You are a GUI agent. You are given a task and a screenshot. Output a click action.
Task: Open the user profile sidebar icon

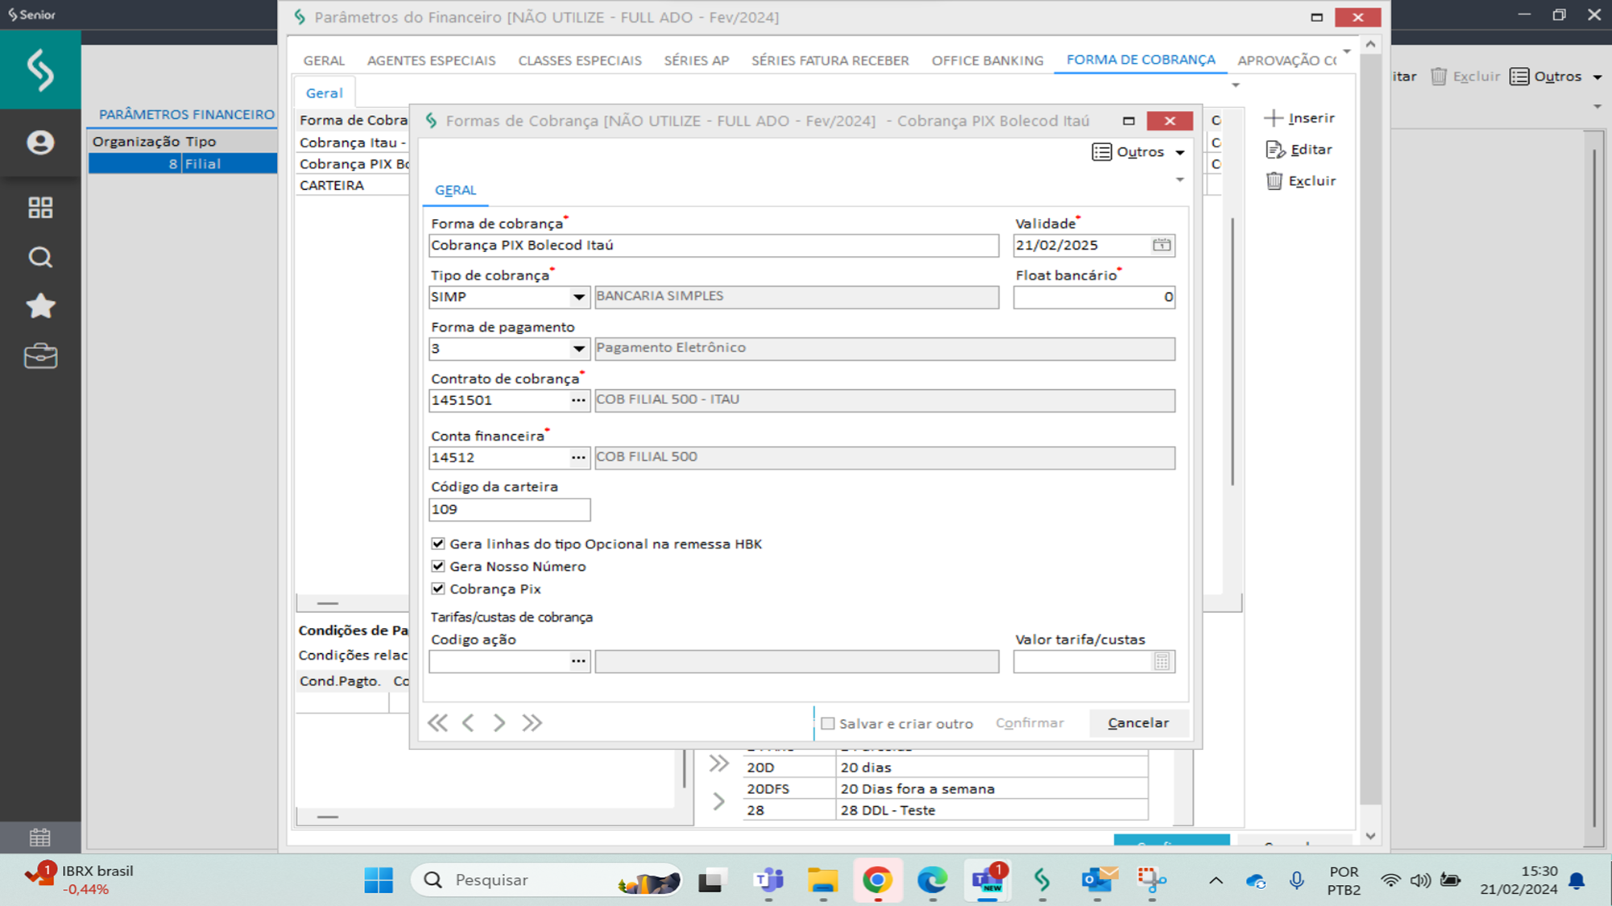(40, 143)
